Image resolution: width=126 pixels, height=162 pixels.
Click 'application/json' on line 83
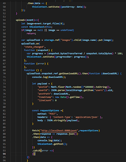[x=86, y=117]
